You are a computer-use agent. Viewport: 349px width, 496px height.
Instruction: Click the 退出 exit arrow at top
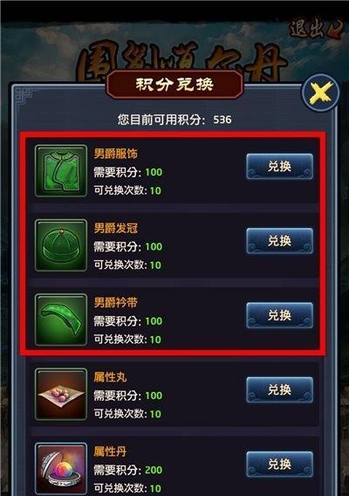317,30
